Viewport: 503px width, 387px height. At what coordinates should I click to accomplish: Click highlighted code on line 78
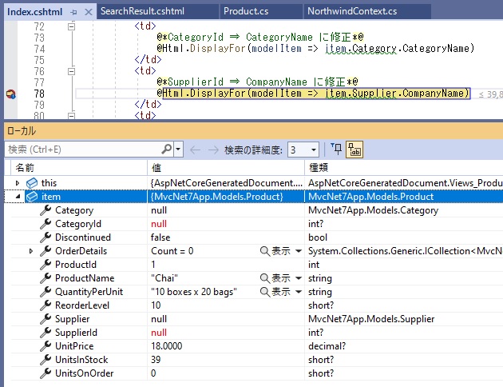click(x=316, y=94)
